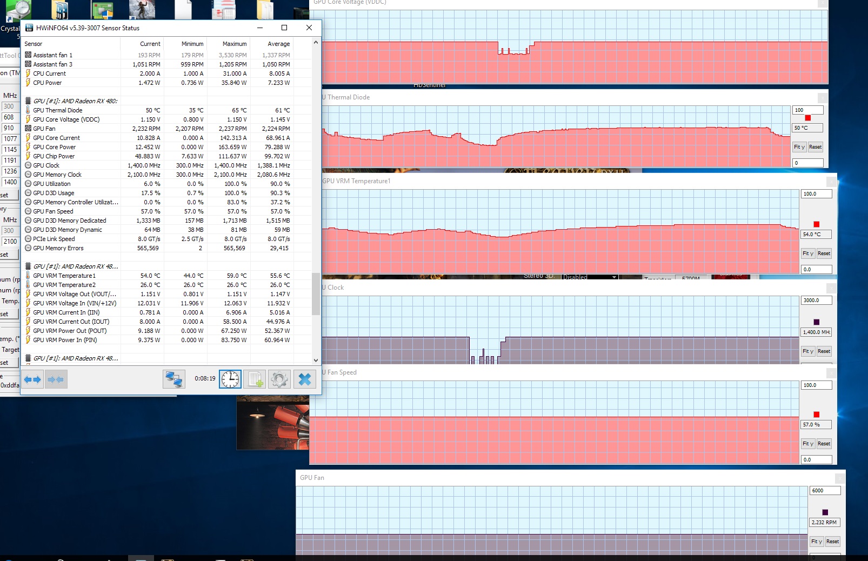Click the CPU Power lightning icon
The image size is (868, 561).
28,82
